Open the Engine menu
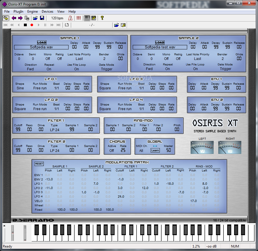258x251 pixels. click(x=33, y=12)
